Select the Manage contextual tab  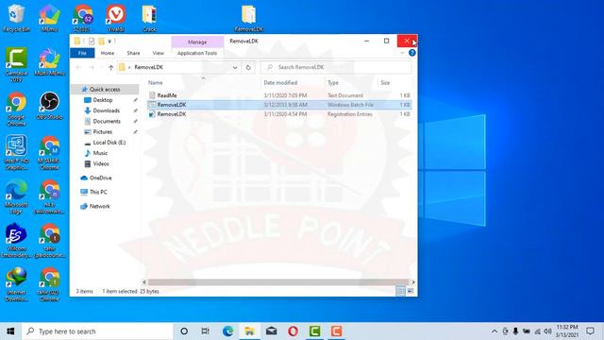coord(197,42)
